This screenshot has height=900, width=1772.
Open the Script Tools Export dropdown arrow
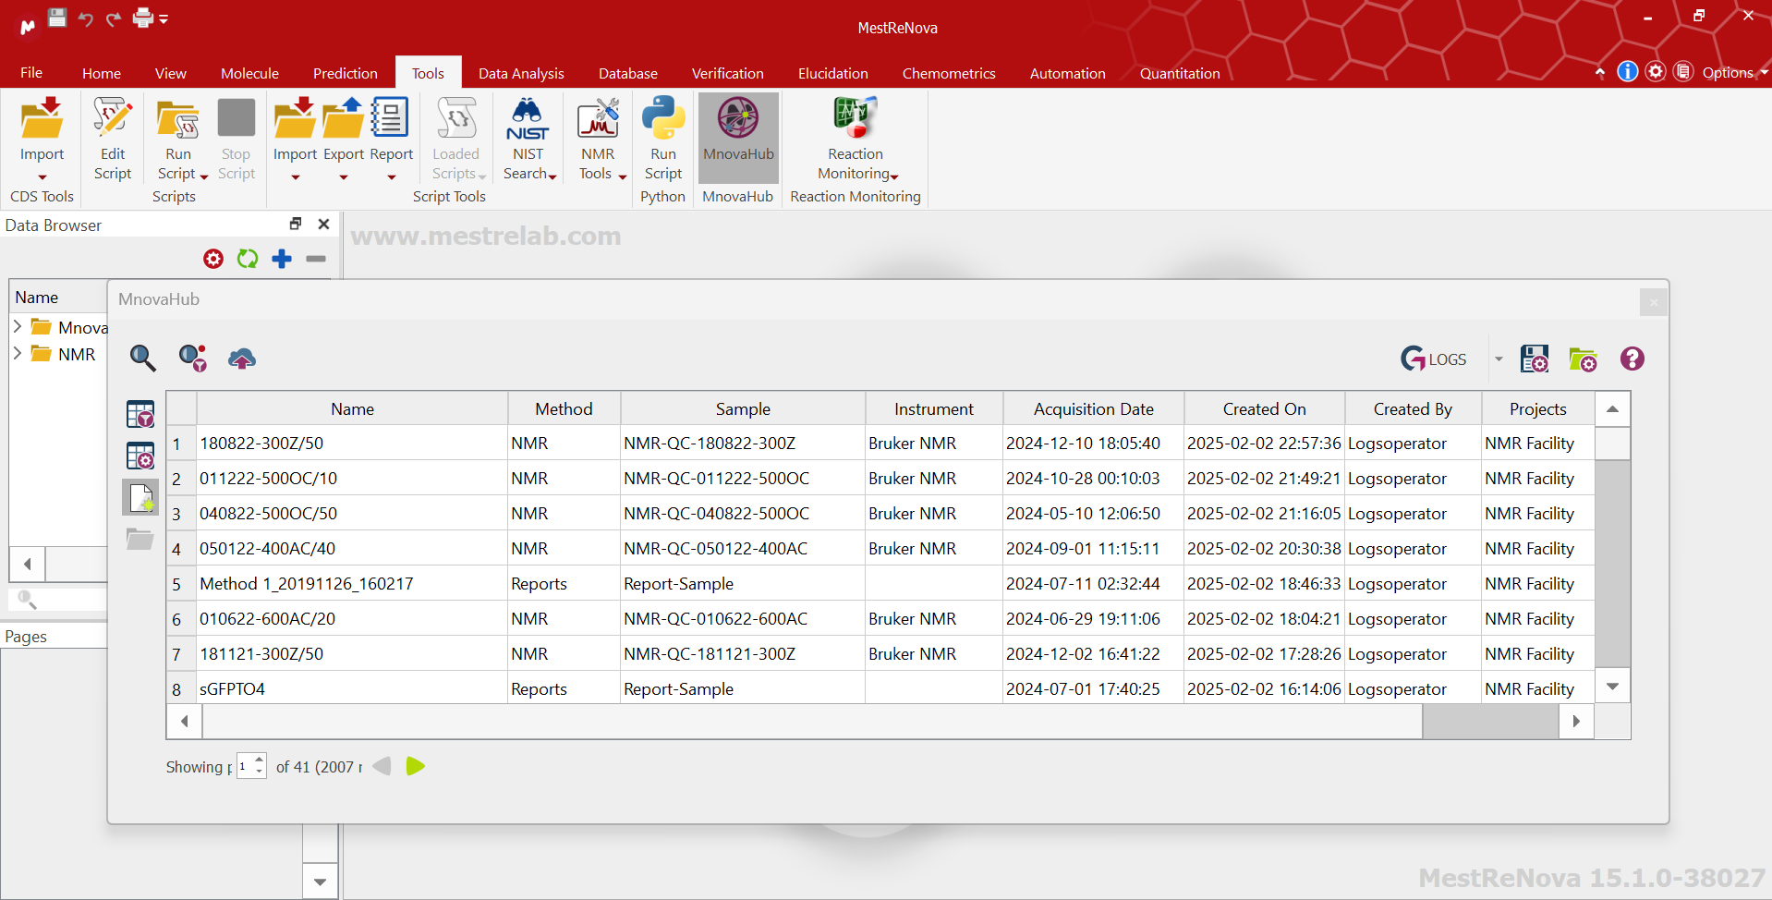[344, 177]
